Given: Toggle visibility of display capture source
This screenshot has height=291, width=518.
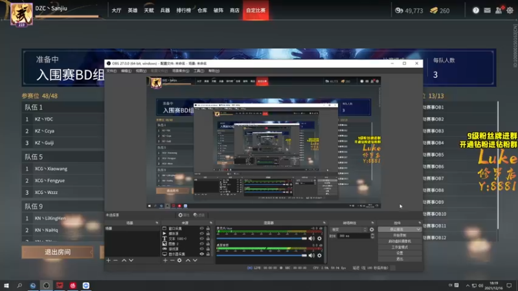Looking at the screenshot, I should click(x=201, y=254).
